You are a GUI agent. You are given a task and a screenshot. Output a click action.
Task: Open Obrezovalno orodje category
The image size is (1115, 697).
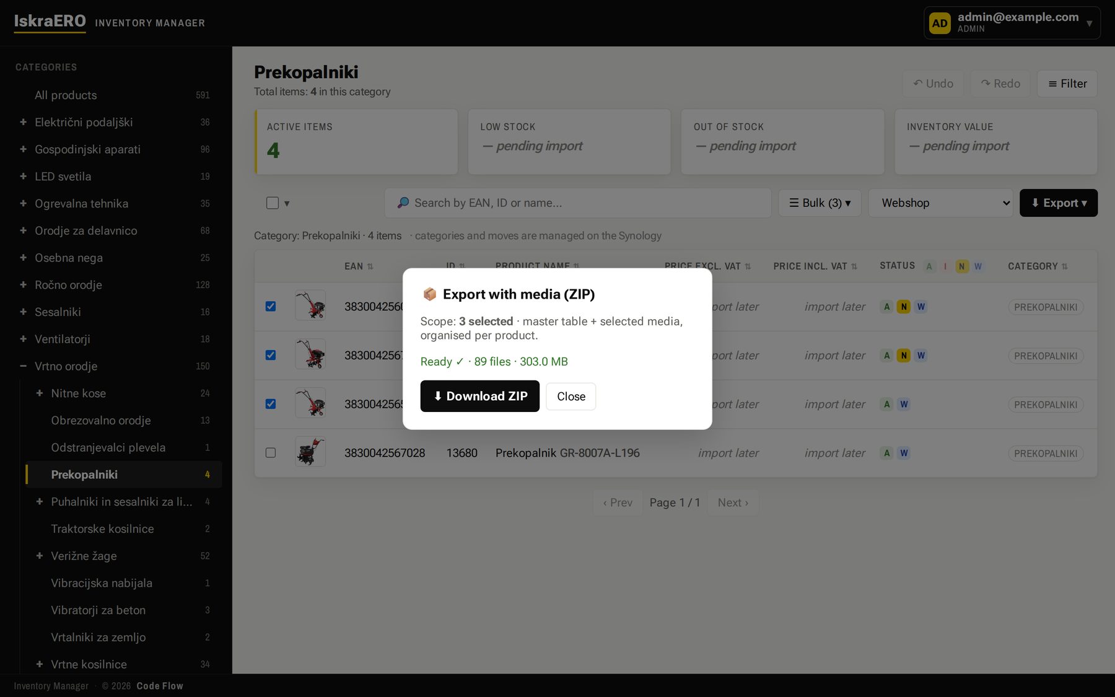(124, 420)
